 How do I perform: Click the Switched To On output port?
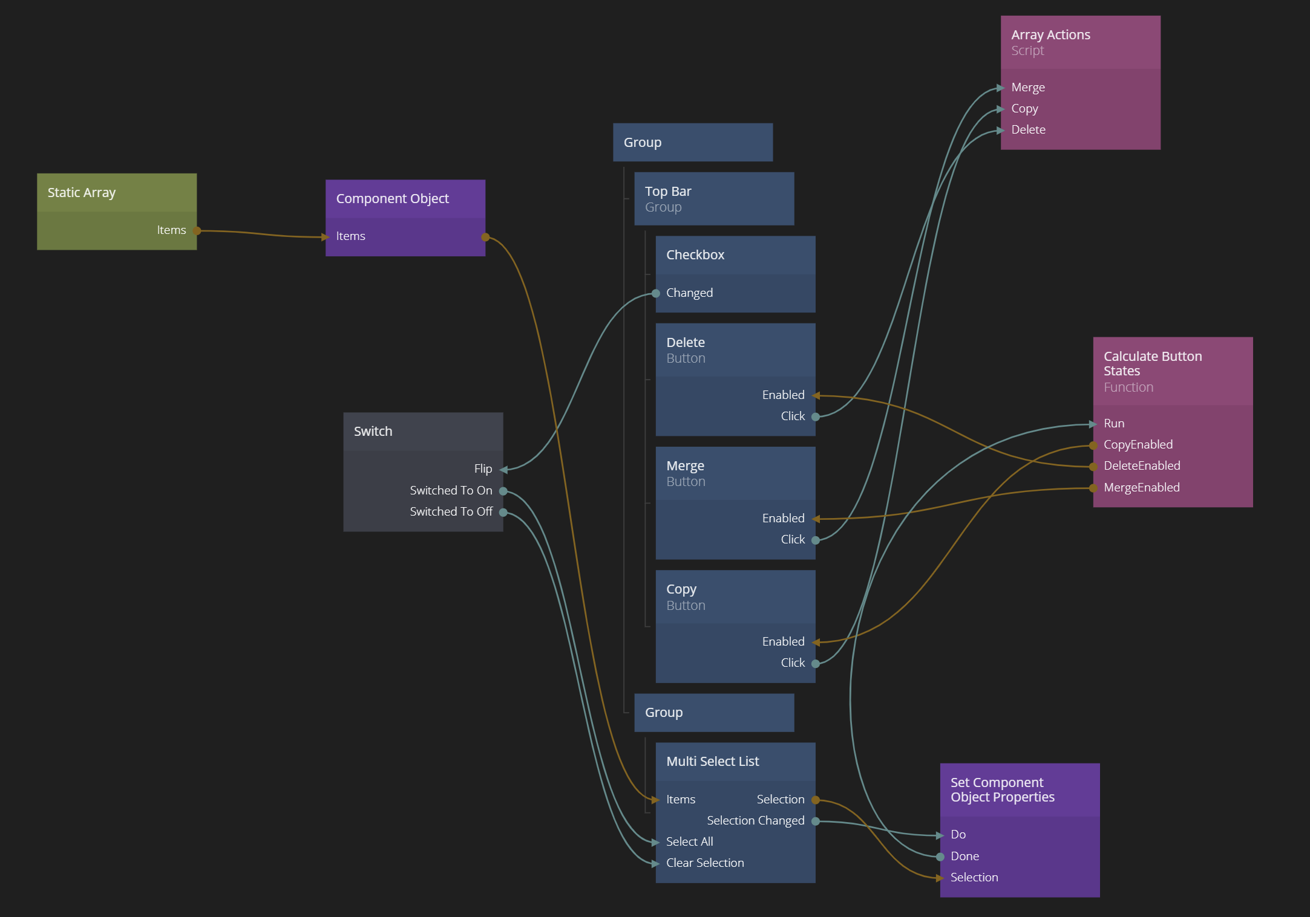503,491
